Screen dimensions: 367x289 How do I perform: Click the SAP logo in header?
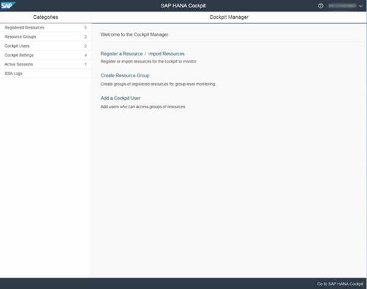tap(7, 5)
